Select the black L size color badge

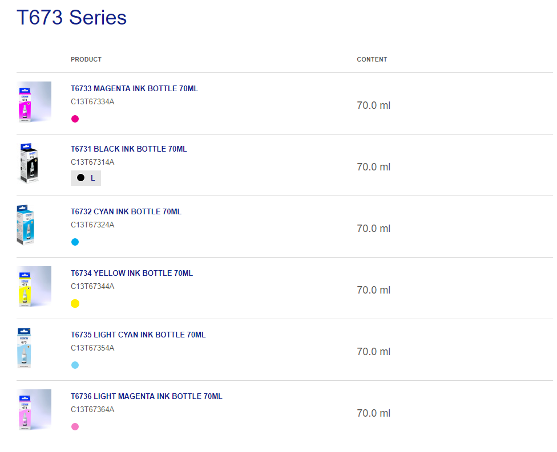[86, 178]
